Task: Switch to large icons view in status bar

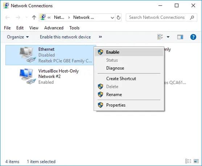Action: [x=196, y=161]
